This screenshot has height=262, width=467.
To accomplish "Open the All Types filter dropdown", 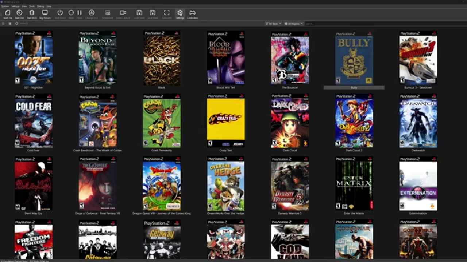I will [273, 24].
